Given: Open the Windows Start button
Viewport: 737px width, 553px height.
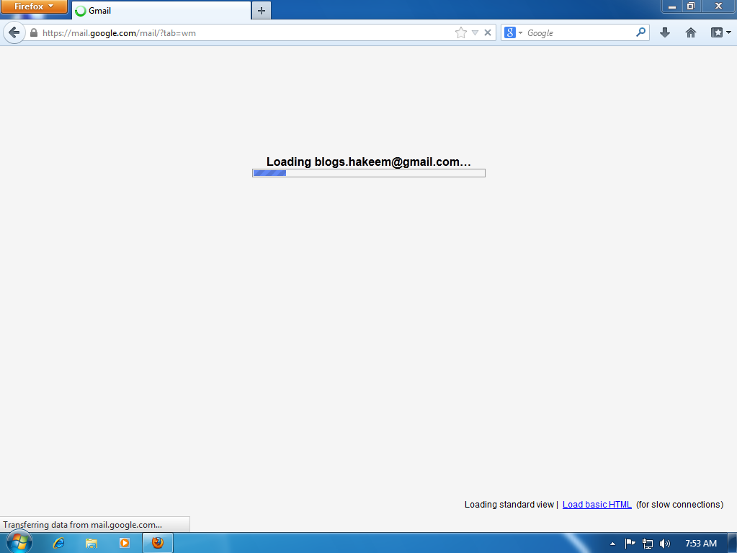Looking at the screenshot, I should (x=19, y=542).
